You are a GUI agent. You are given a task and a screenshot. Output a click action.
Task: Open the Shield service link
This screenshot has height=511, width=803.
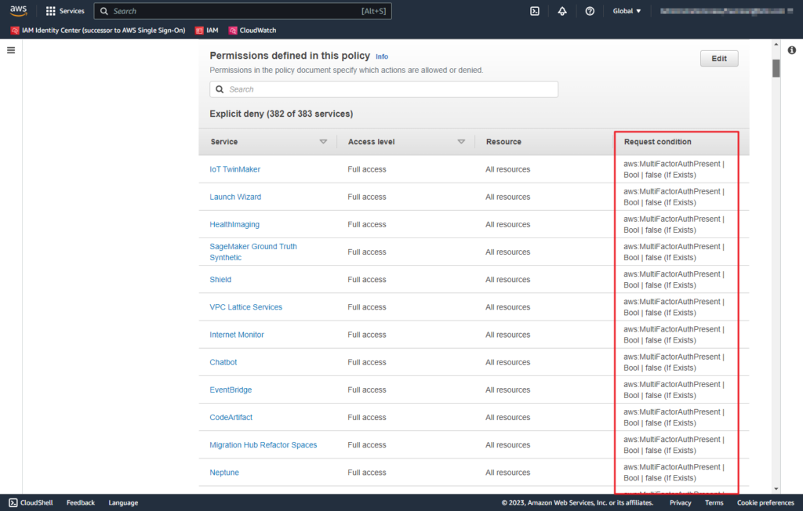[220, 280]
